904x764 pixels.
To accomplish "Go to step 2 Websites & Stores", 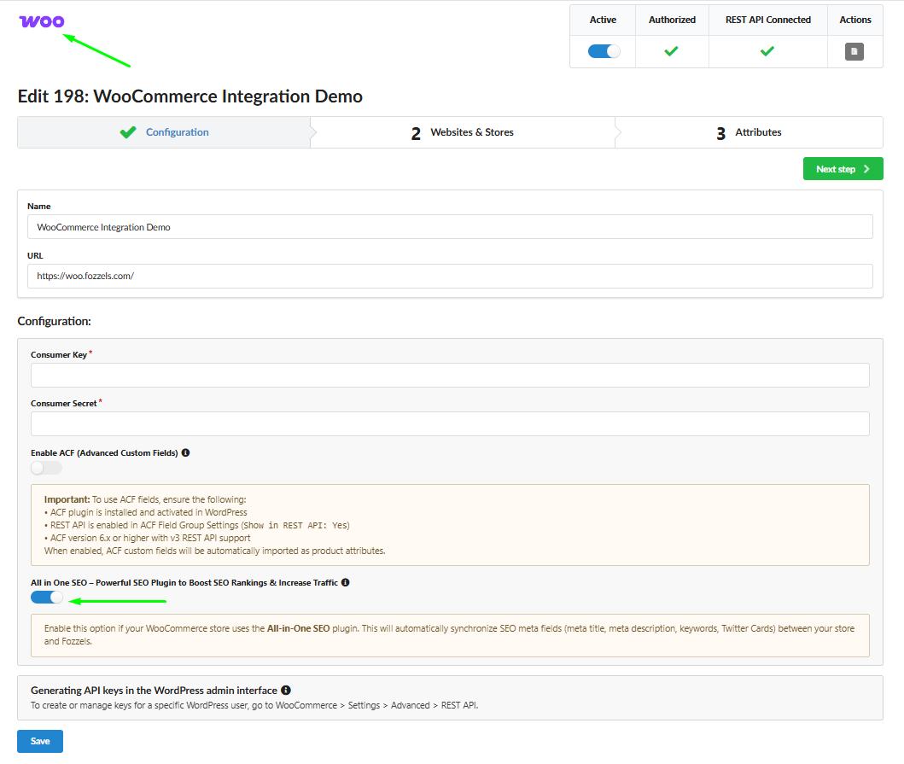I will pos(463,132).
